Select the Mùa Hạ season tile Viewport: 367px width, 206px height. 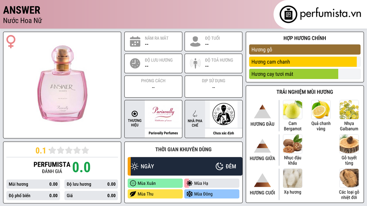point(212,183)
